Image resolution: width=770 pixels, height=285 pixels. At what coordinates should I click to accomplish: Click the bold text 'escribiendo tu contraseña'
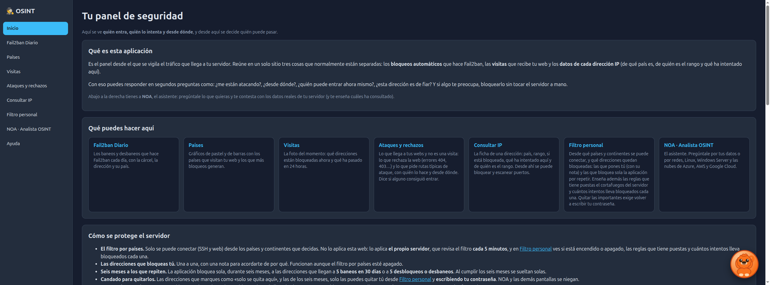[x=466, y=279]
